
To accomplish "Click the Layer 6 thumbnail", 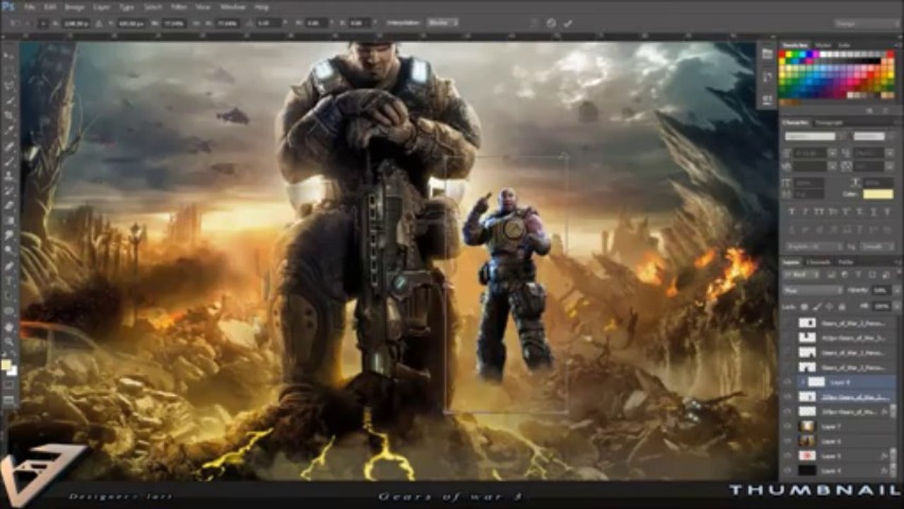I will click(x=807, y=441).
